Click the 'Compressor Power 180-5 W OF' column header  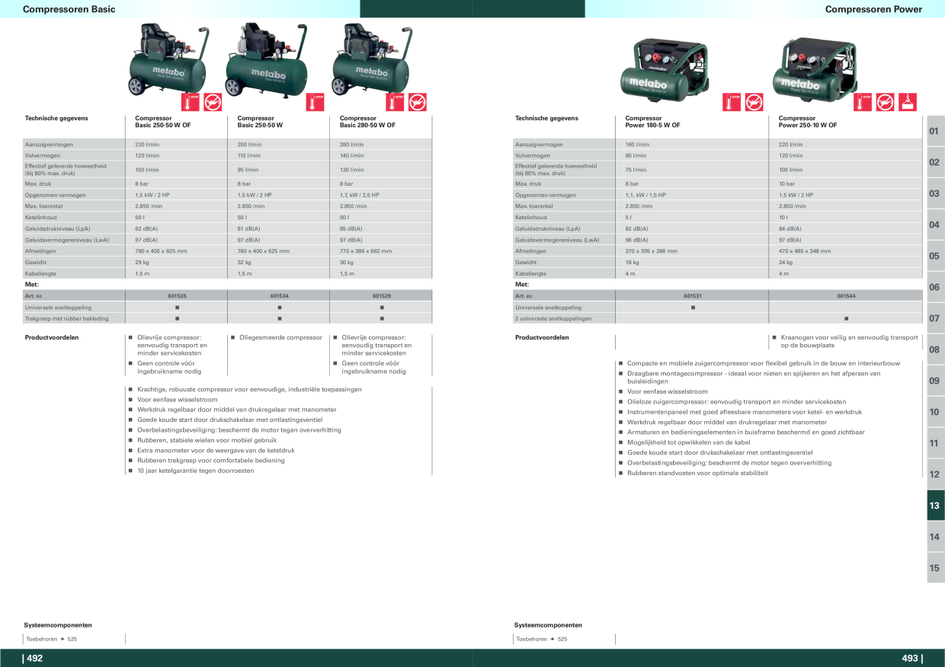coord(653,122)
